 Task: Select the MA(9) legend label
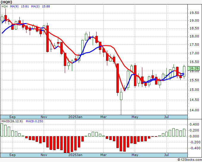[14, 7]
